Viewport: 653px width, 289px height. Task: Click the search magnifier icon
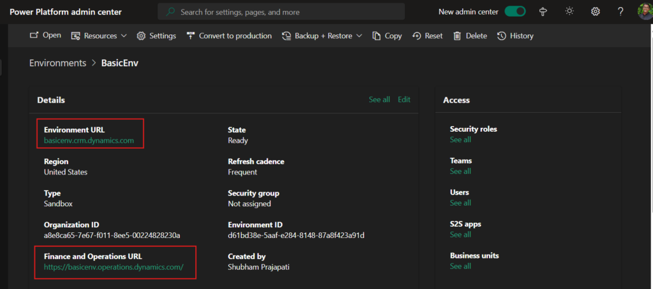click(170, 12)
